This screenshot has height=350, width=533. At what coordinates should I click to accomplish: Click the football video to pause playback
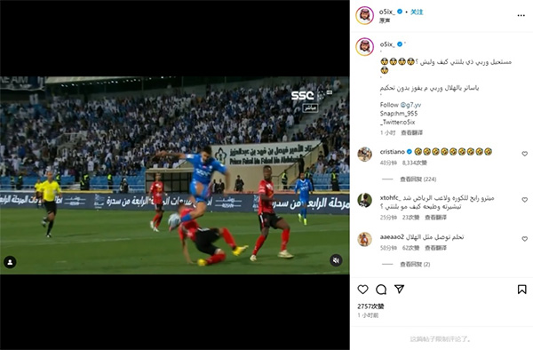pyautogui.click(x=175, y=175)
